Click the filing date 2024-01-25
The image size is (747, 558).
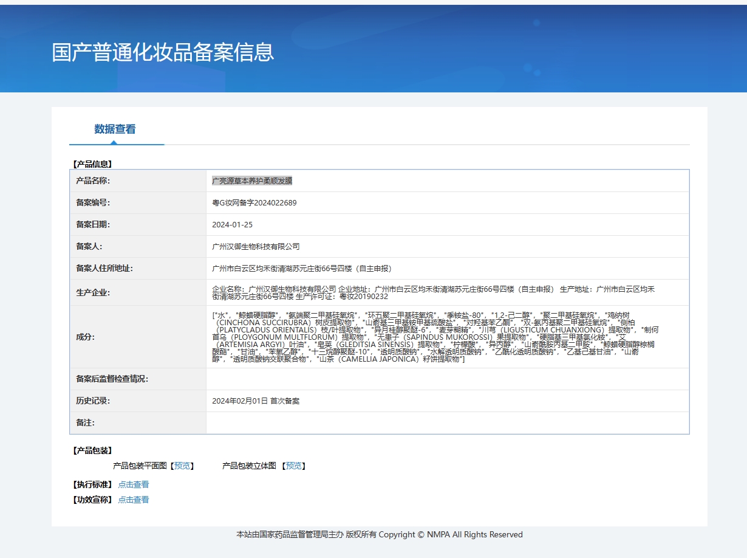coord(232,225)
